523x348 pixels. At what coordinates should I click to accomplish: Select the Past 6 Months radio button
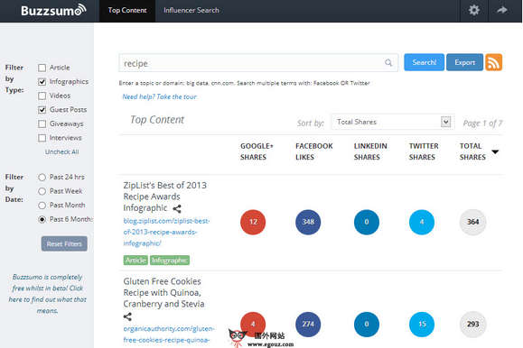(42, 219)
